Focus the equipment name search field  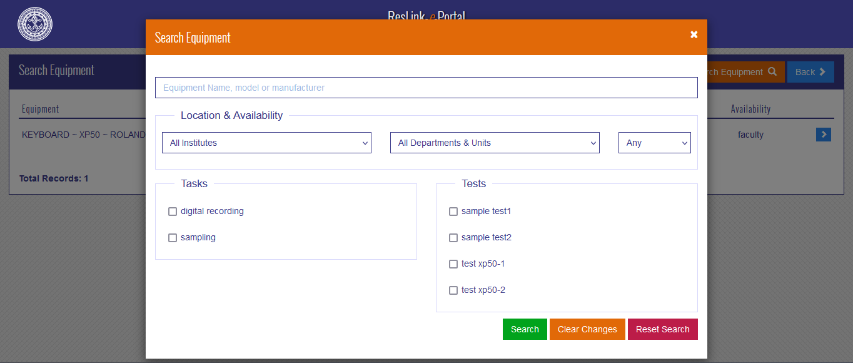[x=426, y=88]
